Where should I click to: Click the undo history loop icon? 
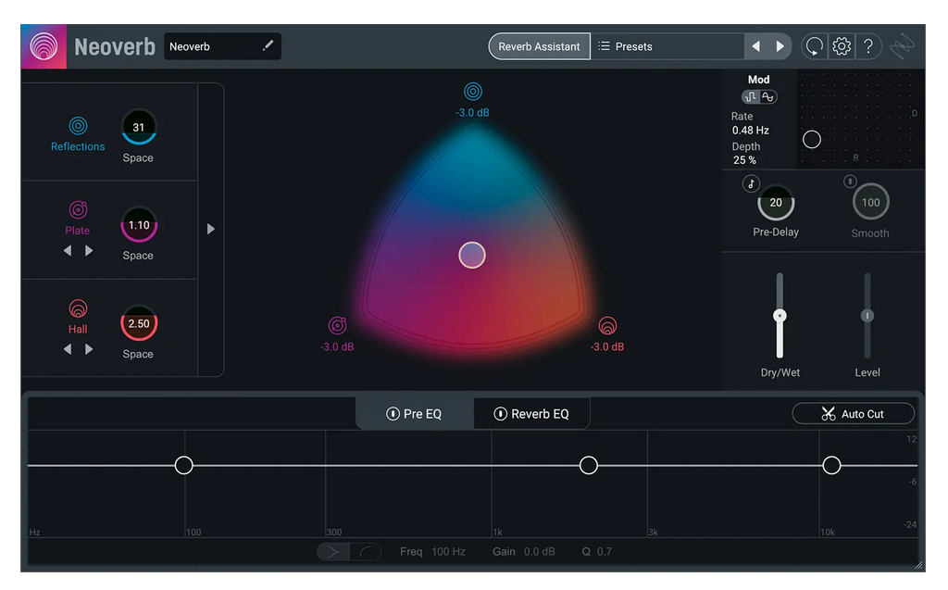(x=815, y=46)
